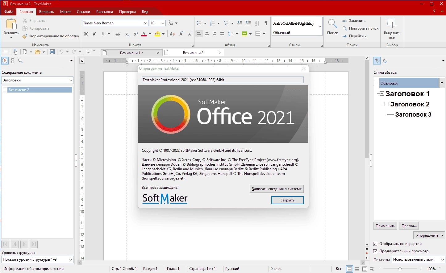
Task: Open the font name dropdown
Action: (x=146, y=23)
